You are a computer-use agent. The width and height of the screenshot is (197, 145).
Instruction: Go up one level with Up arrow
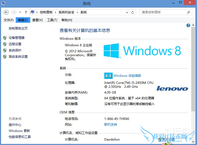point(26,12)
